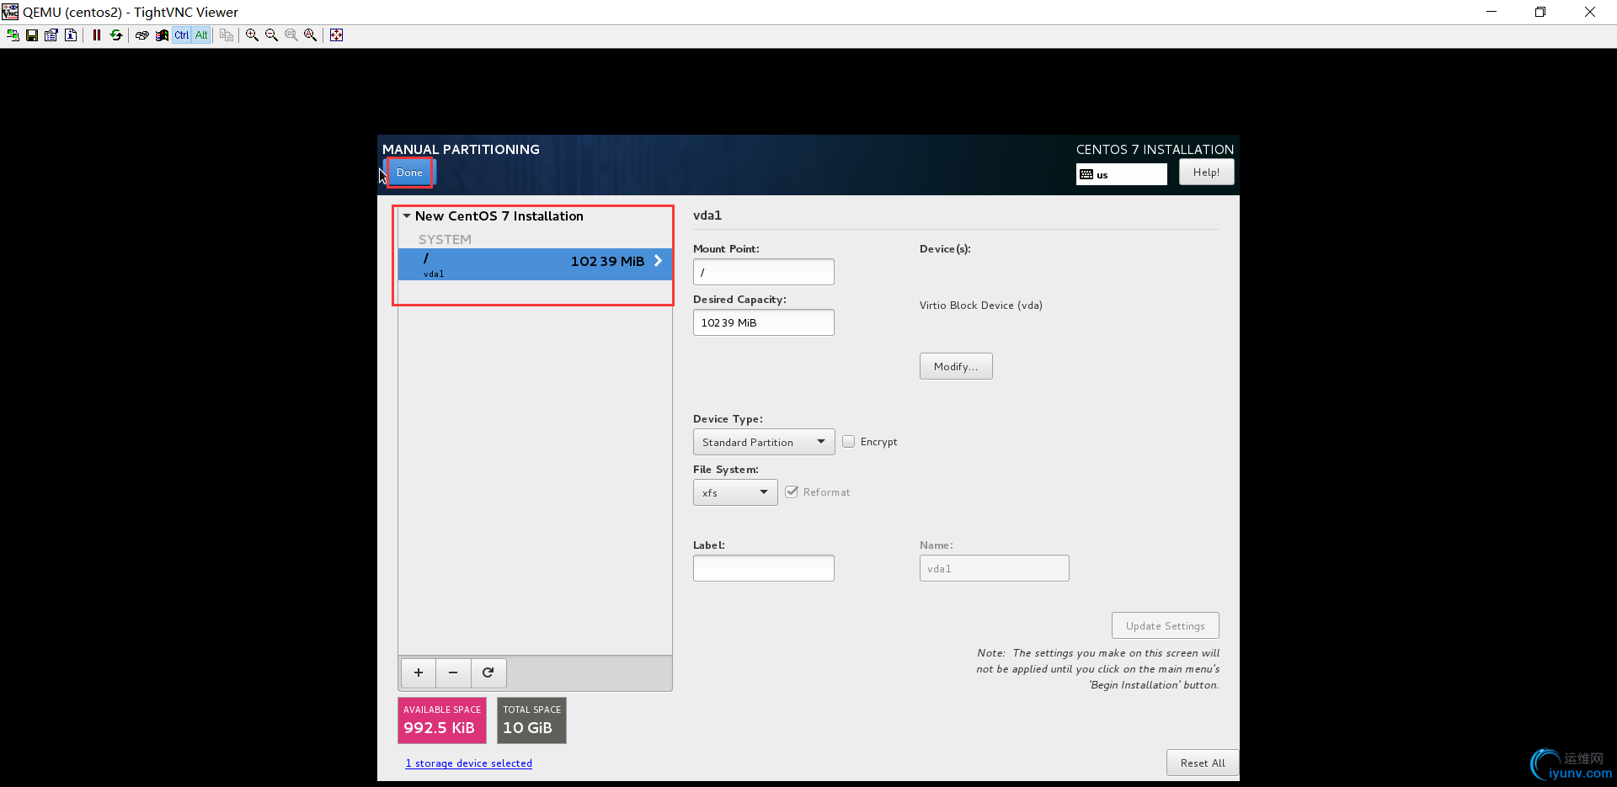1617x787 pixels.
Task: Open the File System xfs dropdown
Action: tap(735, 492)
